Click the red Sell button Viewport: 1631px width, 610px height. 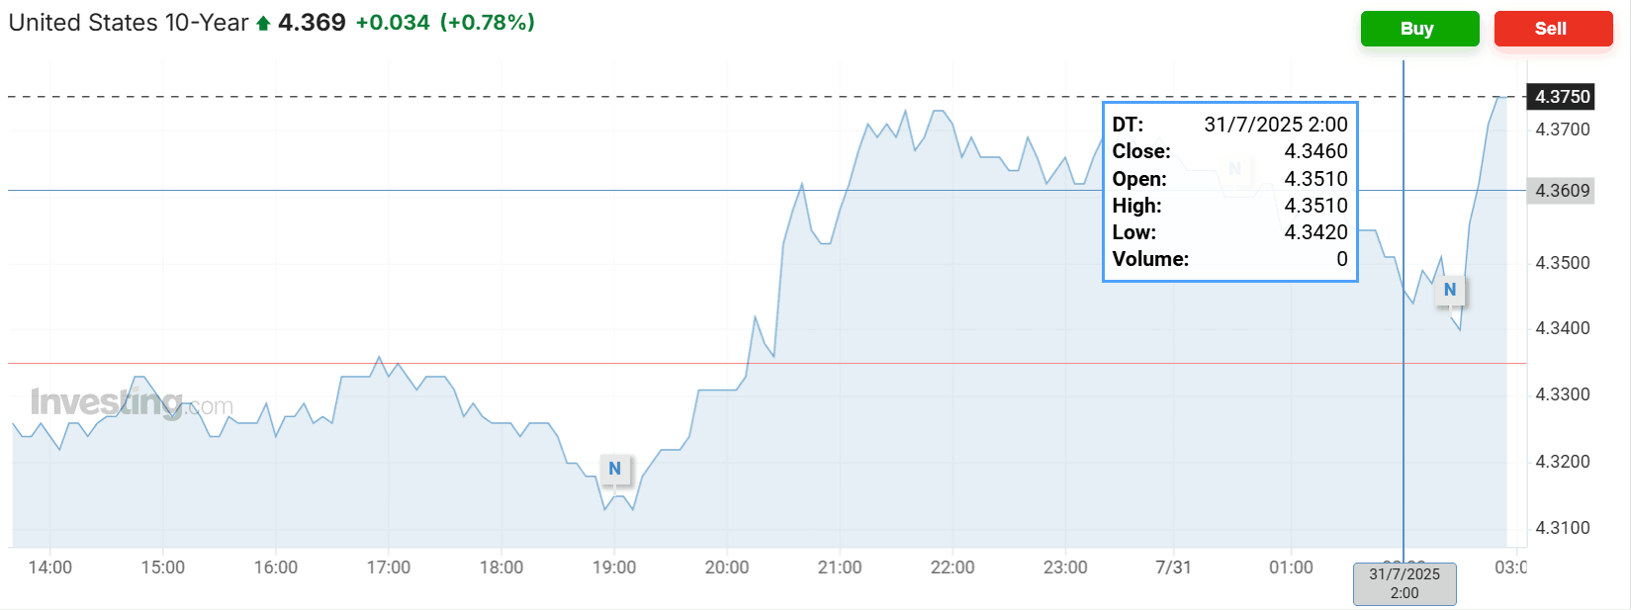pyautogui.click(x=1553, y=29)
